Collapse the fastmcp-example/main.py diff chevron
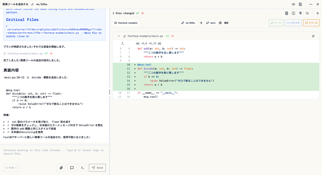The width and height of the screenshot is (322, 175). point(119,36)
